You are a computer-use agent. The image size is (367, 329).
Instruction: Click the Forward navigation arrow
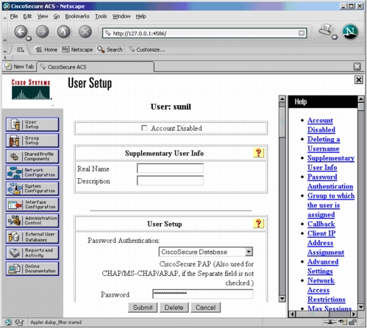tap(42, 32)
